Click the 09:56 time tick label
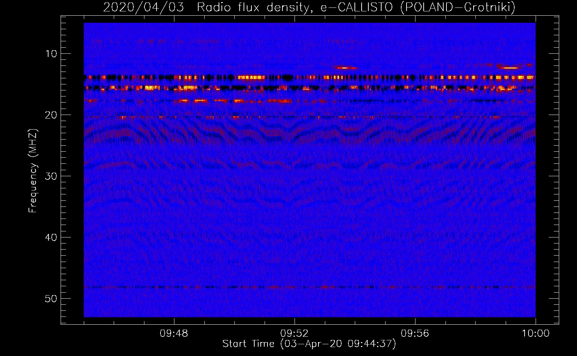Image resolution: width=577 pixels, height=356 pixels. pos(415,334)
